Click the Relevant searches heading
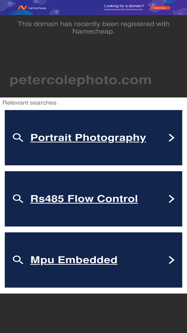Image resolution: width=187 pixels, height=333 pixels. (29, 103)
